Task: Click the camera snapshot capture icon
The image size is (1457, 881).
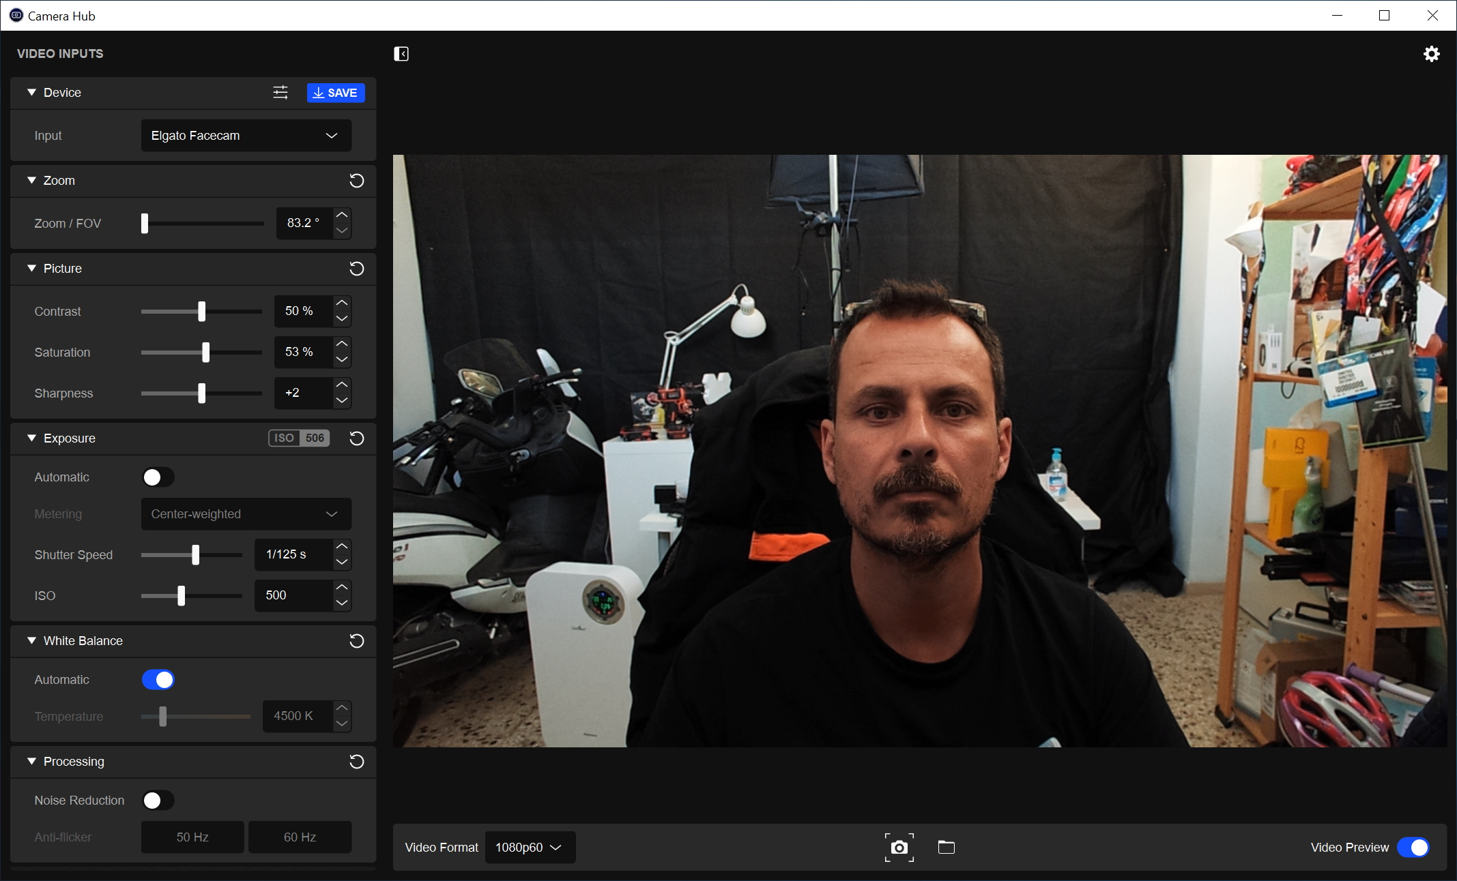Action: click(x=899, y=847)
